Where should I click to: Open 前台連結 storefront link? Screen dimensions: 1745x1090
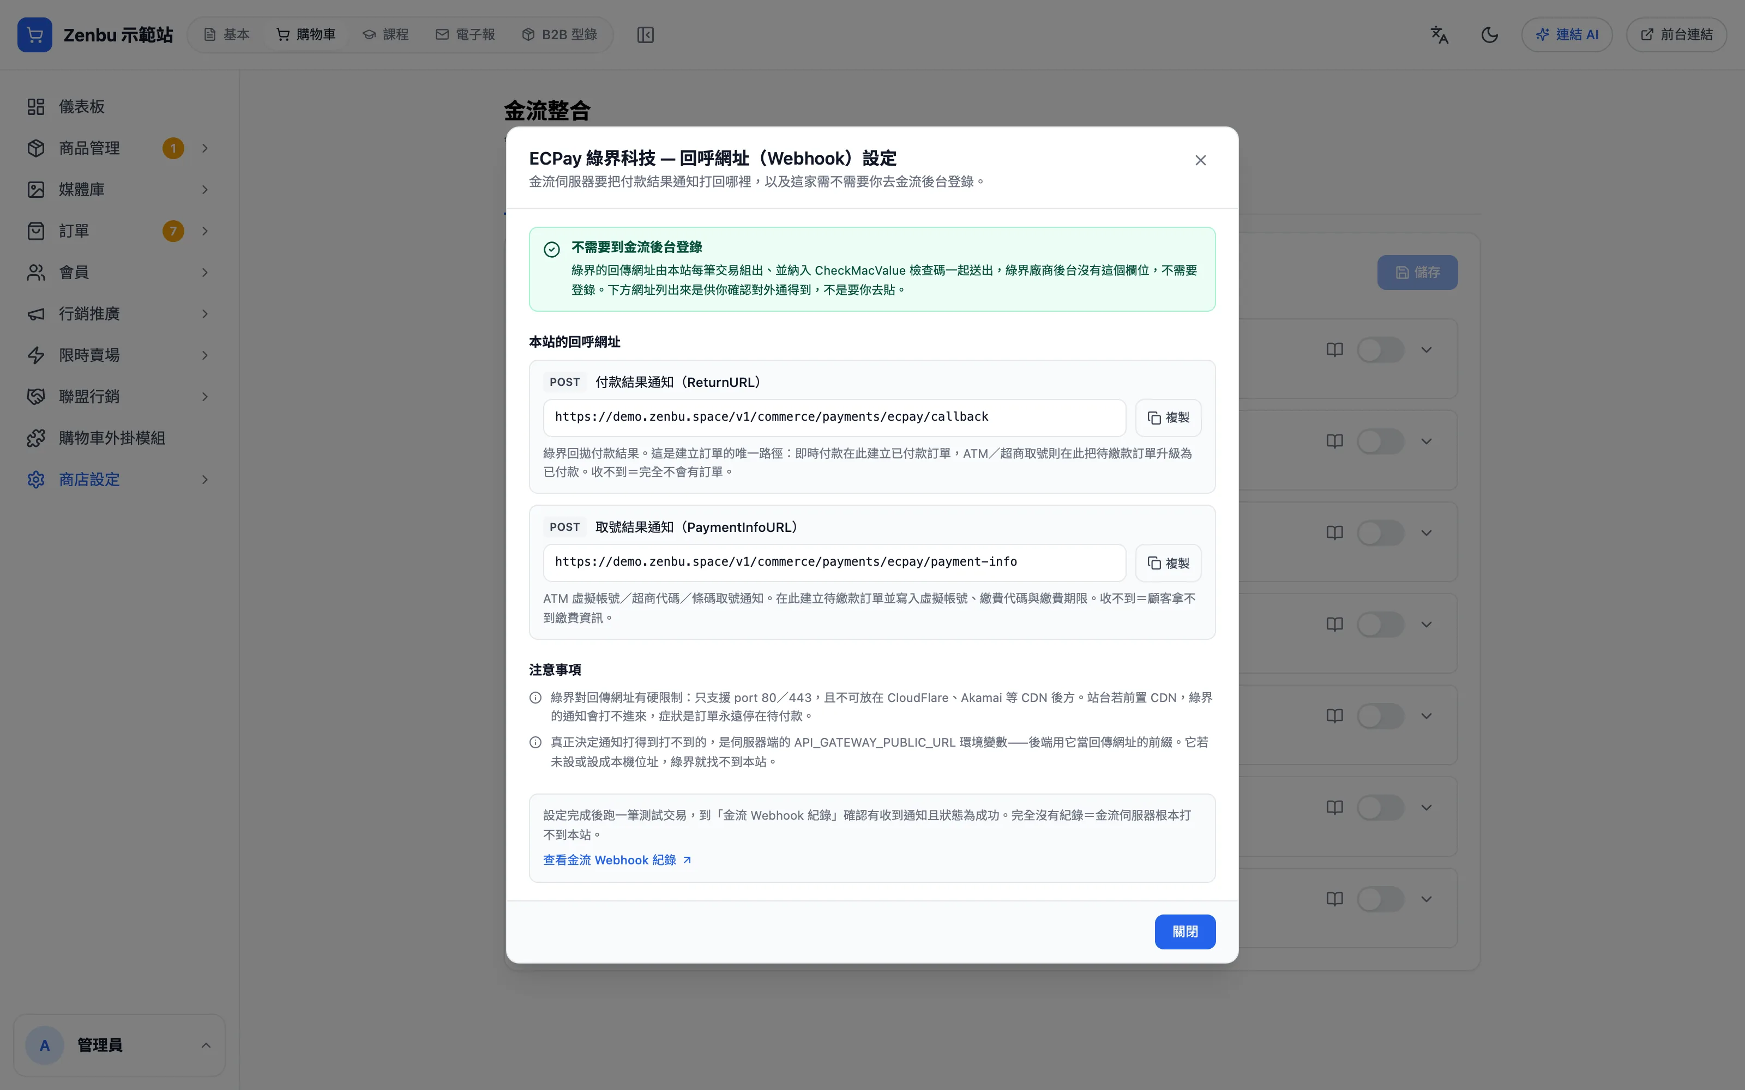click(x=1676, y=34)
